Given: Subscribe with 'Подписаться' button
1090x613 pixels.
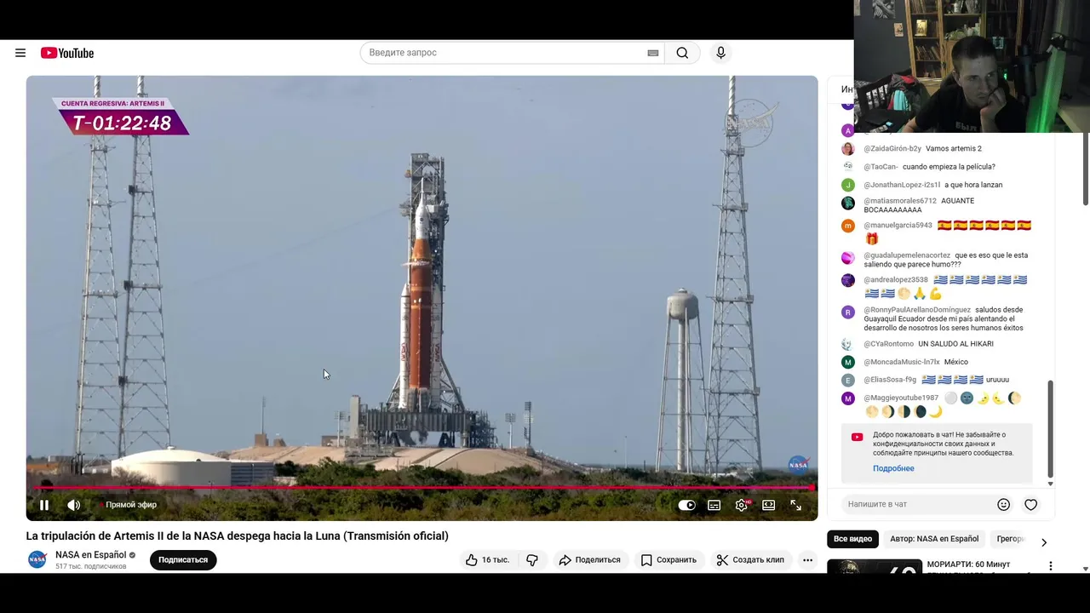Looking at the screenshot, I should 183,559.
